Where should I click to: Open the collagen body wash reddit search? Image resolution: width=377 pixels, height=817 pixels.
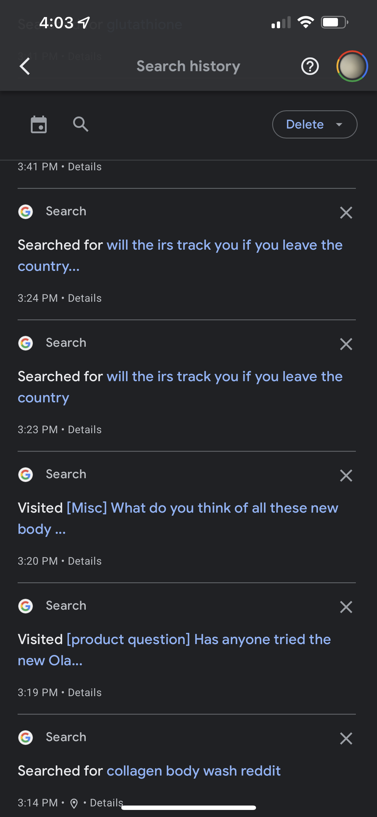193,771
